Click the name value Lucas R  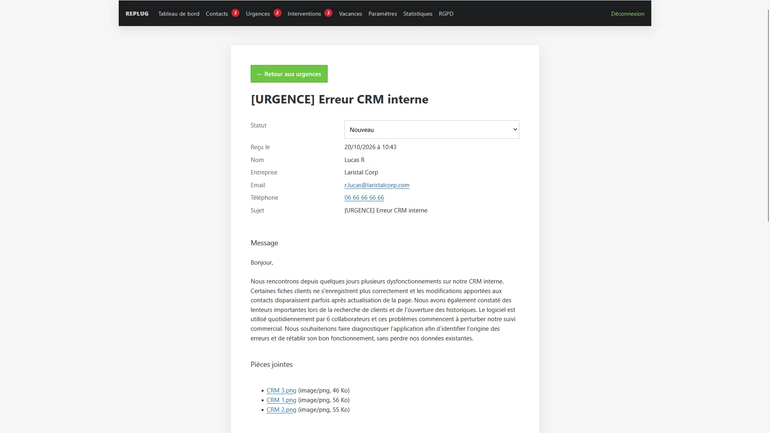click(354, 160)
